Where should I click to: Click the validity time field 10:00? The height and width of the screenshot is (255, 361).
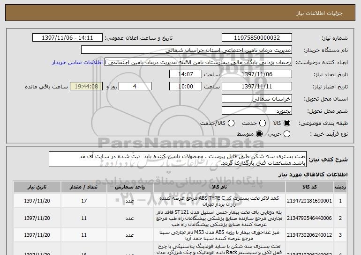(x=186, y=87)
